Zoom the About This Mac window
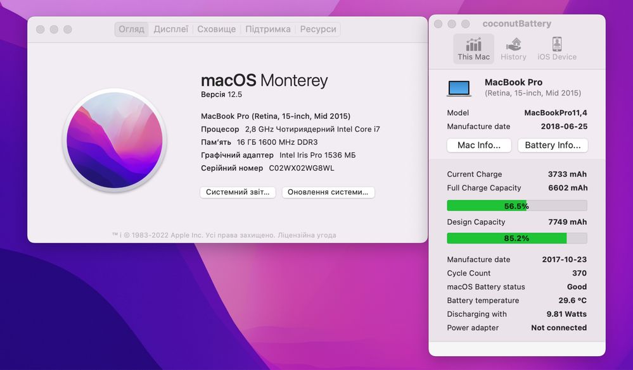Image resolution: width=633 pixels, height=370 pixels. pos(67,30)
